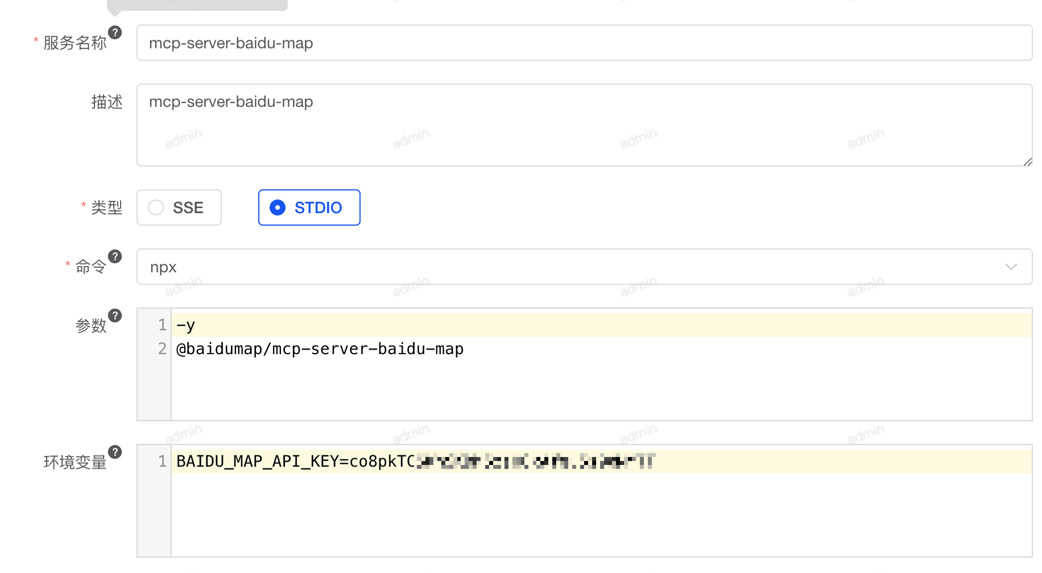1042x573 pixels.
Task: Click BAIDU_MAP_API_KEY line in 环境变量 editor
Action: point(601,462)
